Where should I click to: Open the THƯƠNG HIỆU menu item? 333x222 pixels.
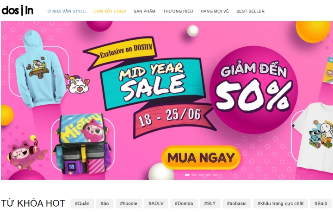[178, 11]
